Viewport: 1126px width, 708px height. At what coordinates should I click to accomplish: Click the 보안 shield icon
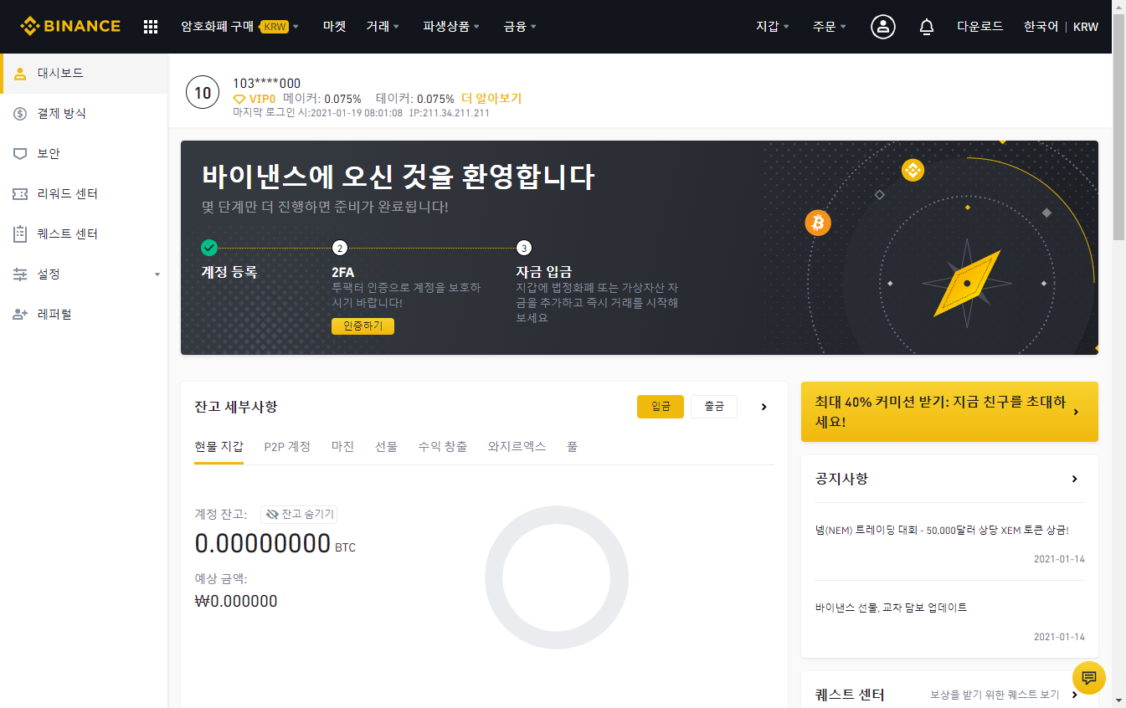tap(20, 153)
